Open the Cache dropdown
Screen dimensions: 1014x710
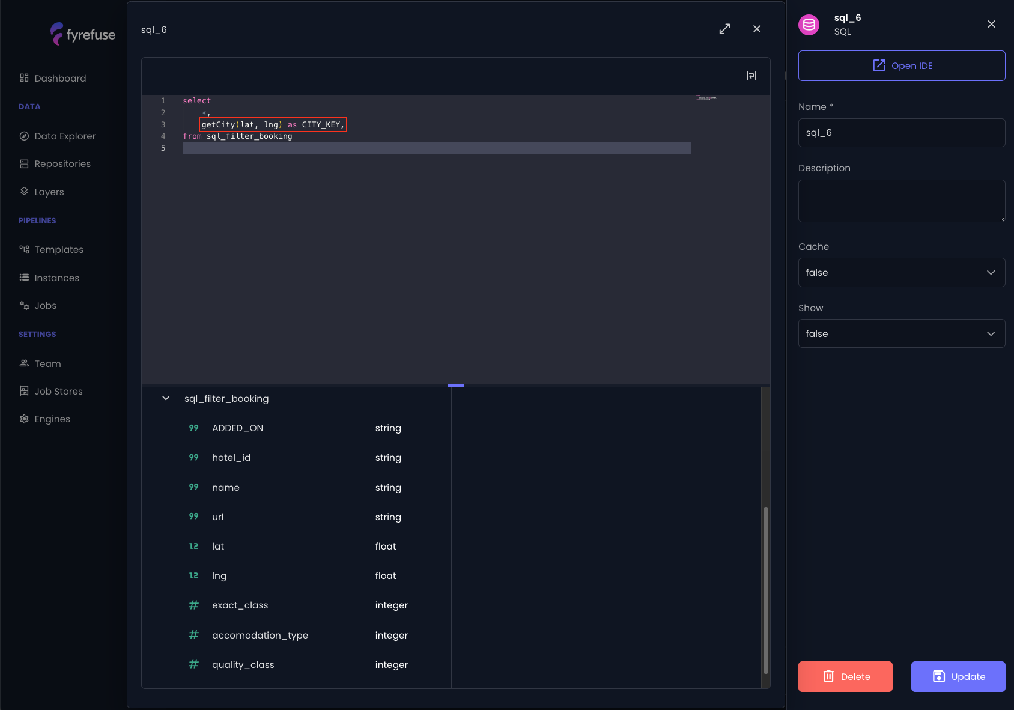(901, 273)
